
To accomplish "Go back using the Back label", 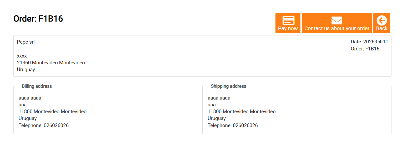I will tap(381, 28).
